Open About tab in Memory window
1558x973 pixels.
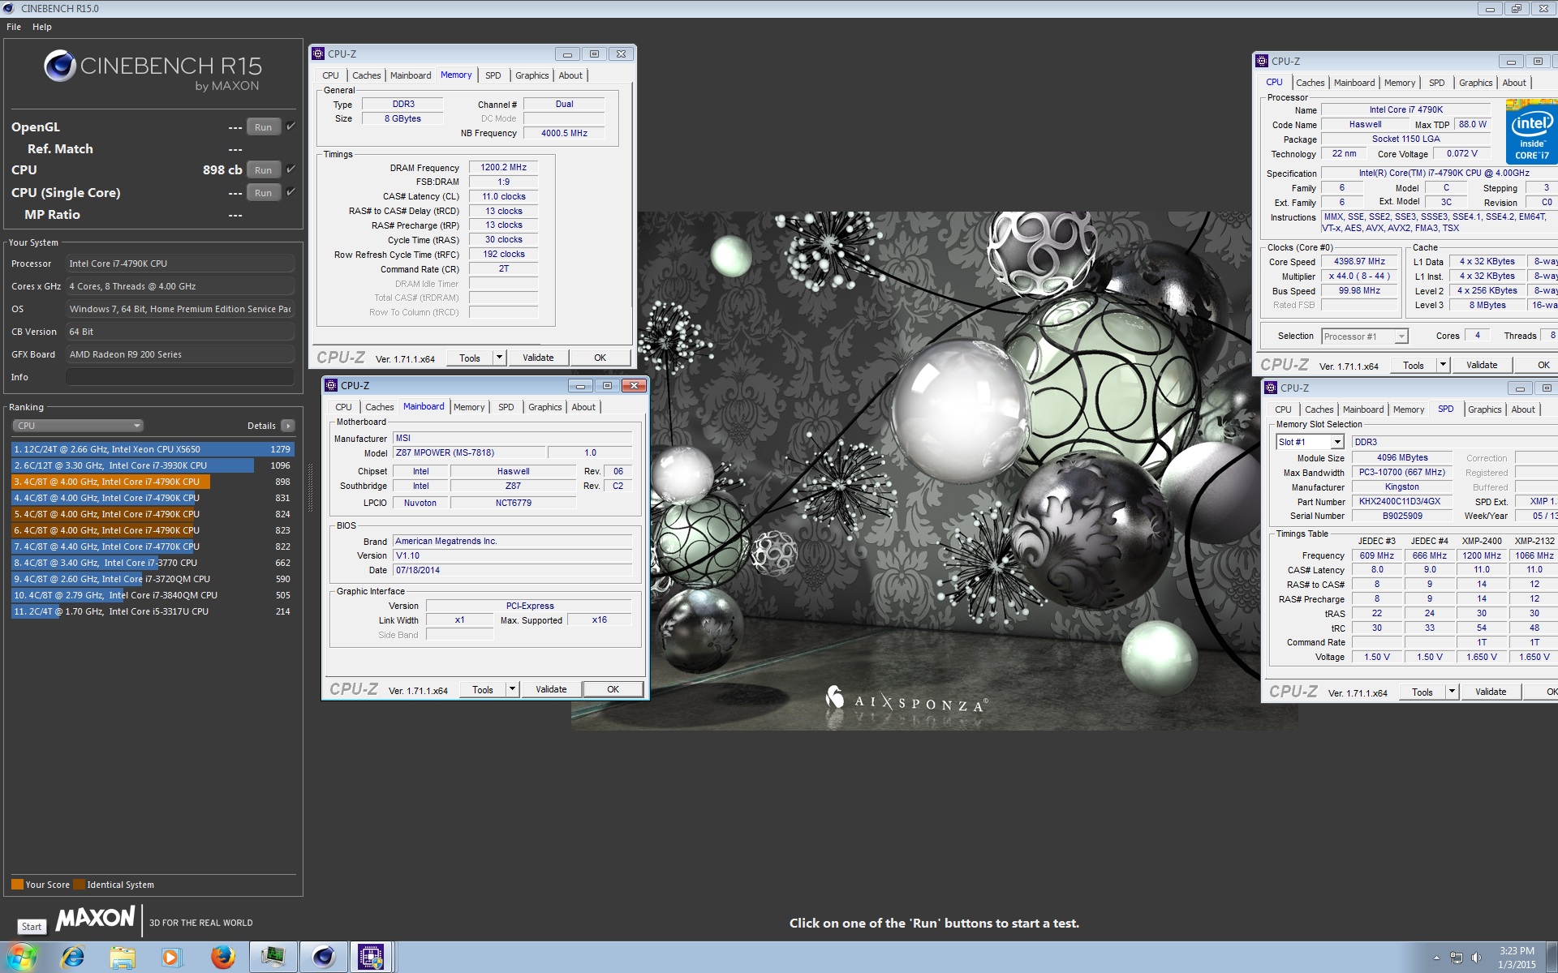pyautogui.click(x=570, y=75)
